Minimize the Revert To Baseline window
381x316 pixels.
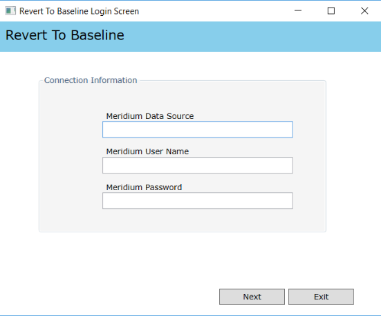298,10
